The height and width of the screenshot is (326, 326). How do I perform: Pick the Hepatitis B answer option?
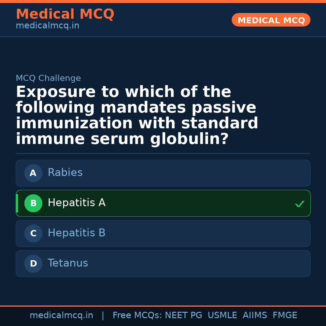(x=163, y=234)
